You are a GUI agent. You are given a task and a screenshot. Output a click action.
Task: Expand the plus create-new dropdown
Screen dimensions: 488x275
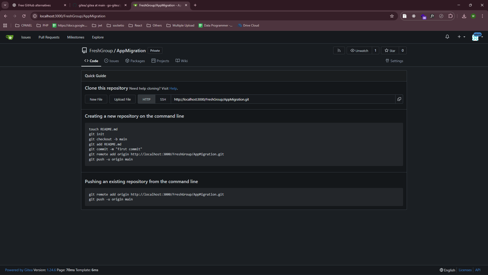coord(461,37)
